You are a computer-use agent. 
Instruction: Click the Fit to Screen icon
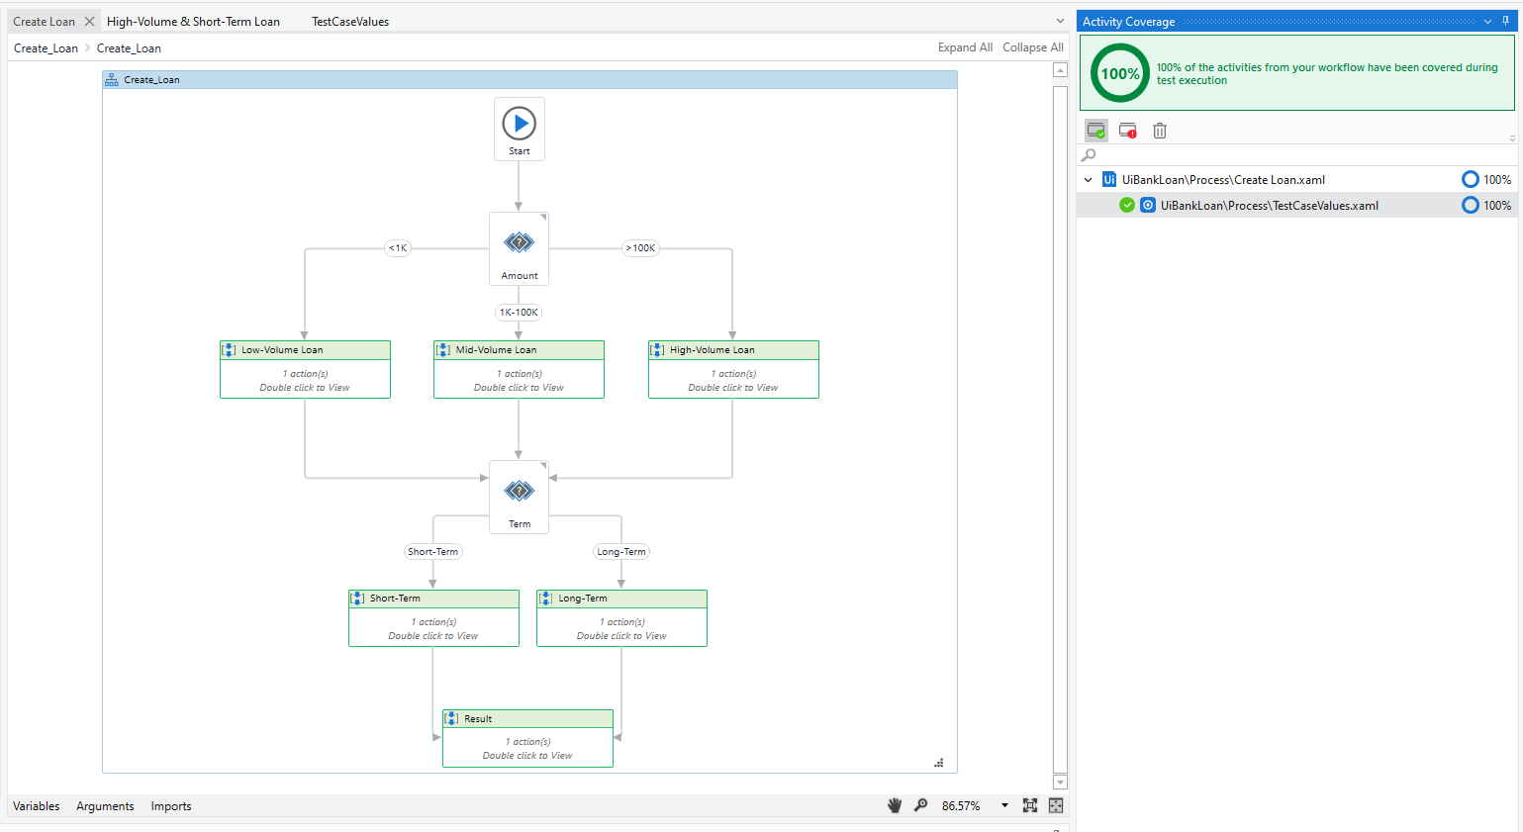[x=1030, y=805]
